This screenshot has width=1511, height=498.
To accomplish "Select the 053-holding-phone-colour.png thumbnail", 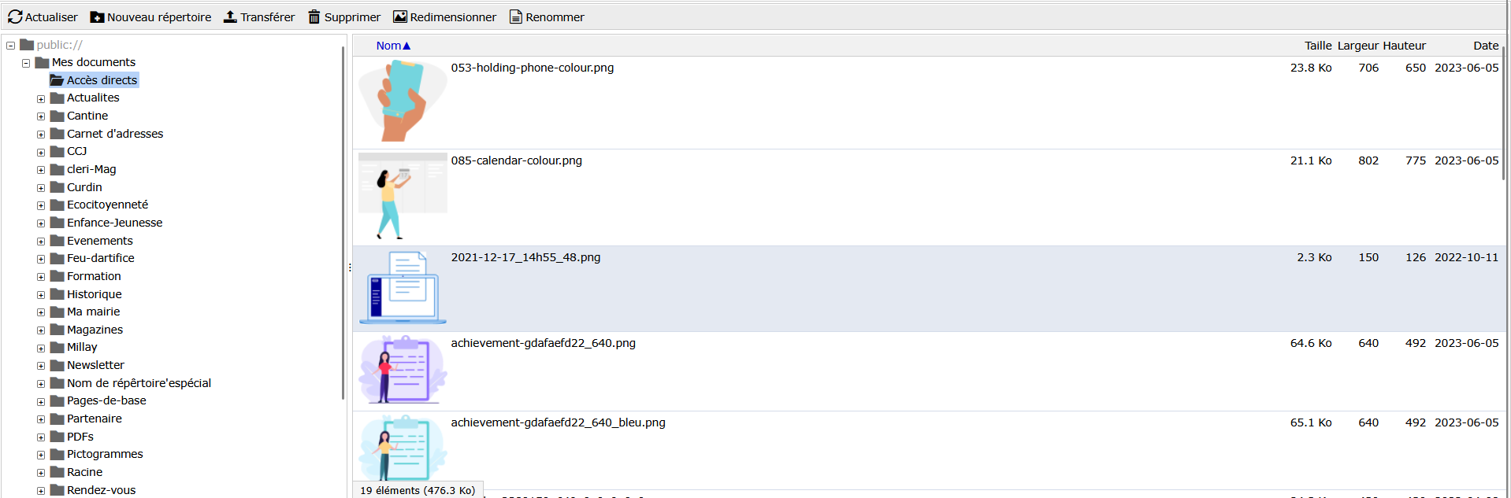I will [x=403, y=102].
